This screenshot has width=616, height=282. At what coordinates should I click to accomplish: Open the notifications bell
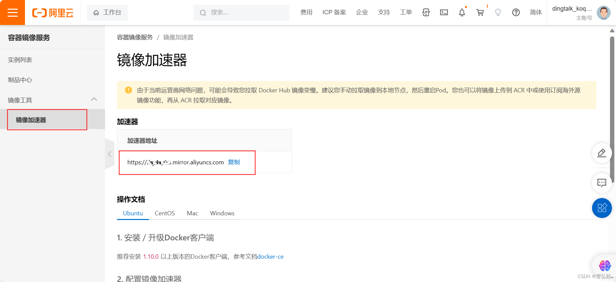point(462,12)
